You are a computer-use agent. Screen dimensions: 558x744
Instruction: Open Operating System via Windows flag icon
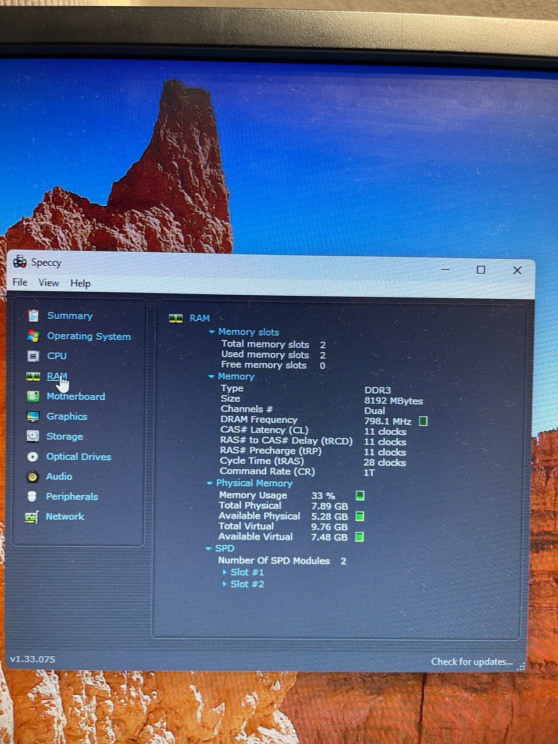click(x=34, y=336)
